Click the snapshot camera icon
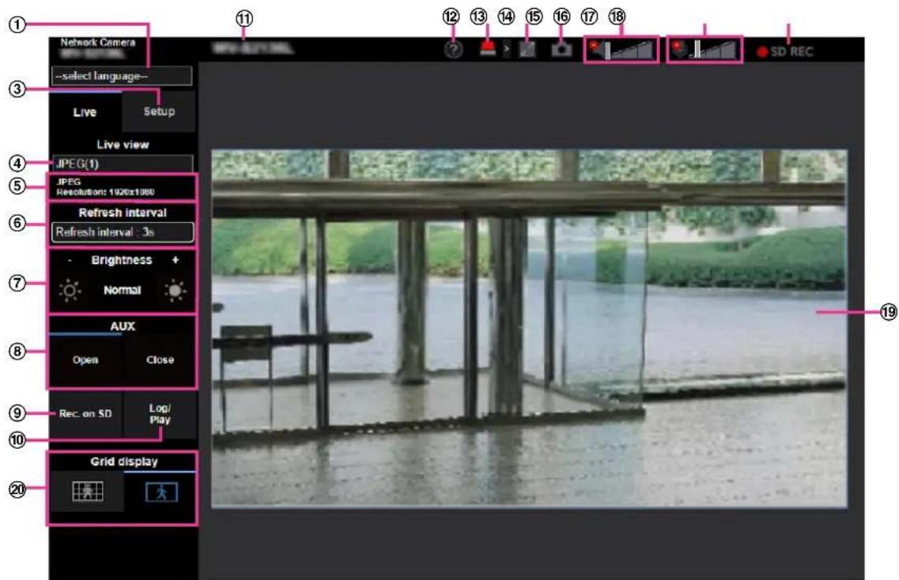The image size is (899, 580). [561, 49]
